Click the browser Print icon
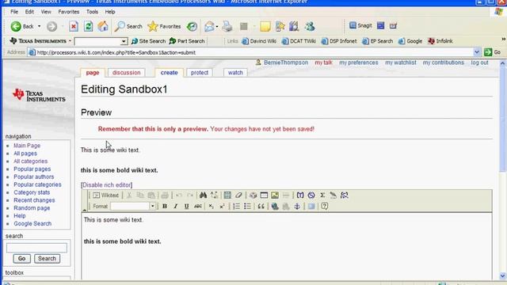The width and height of the screenshot is (507, 285). [x=227, y=26]
